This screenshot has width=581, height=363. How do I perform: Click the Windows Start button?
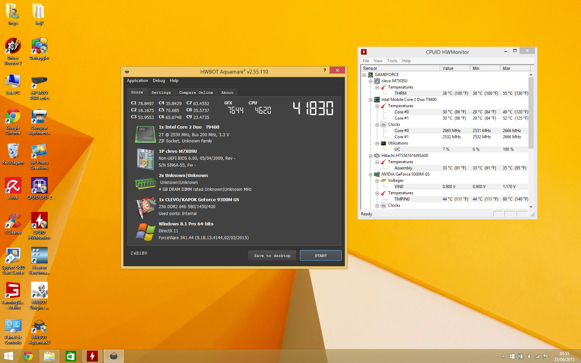click(x=9, y=356)
